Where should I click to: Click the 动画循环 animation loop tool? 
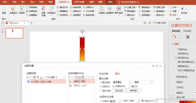click(75, 15)
